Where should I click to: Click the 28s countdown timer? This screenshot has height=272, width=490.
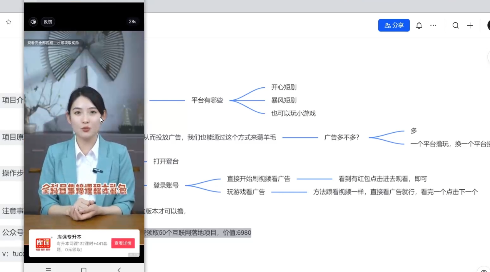click(133, 22)
